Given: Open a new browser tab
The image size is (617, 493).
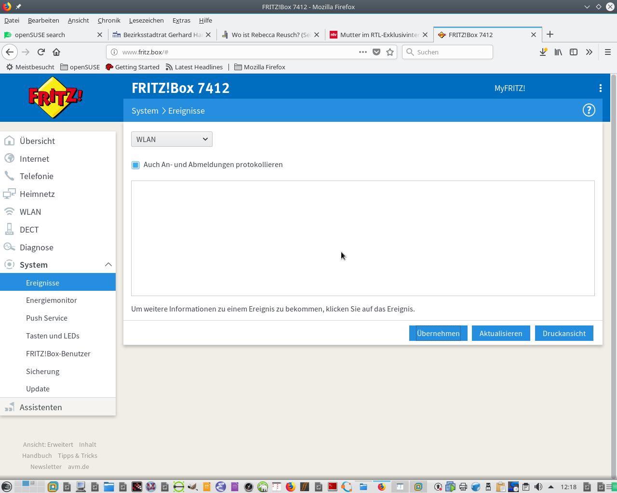Looking at the screenshot, I should pos(550,34).
